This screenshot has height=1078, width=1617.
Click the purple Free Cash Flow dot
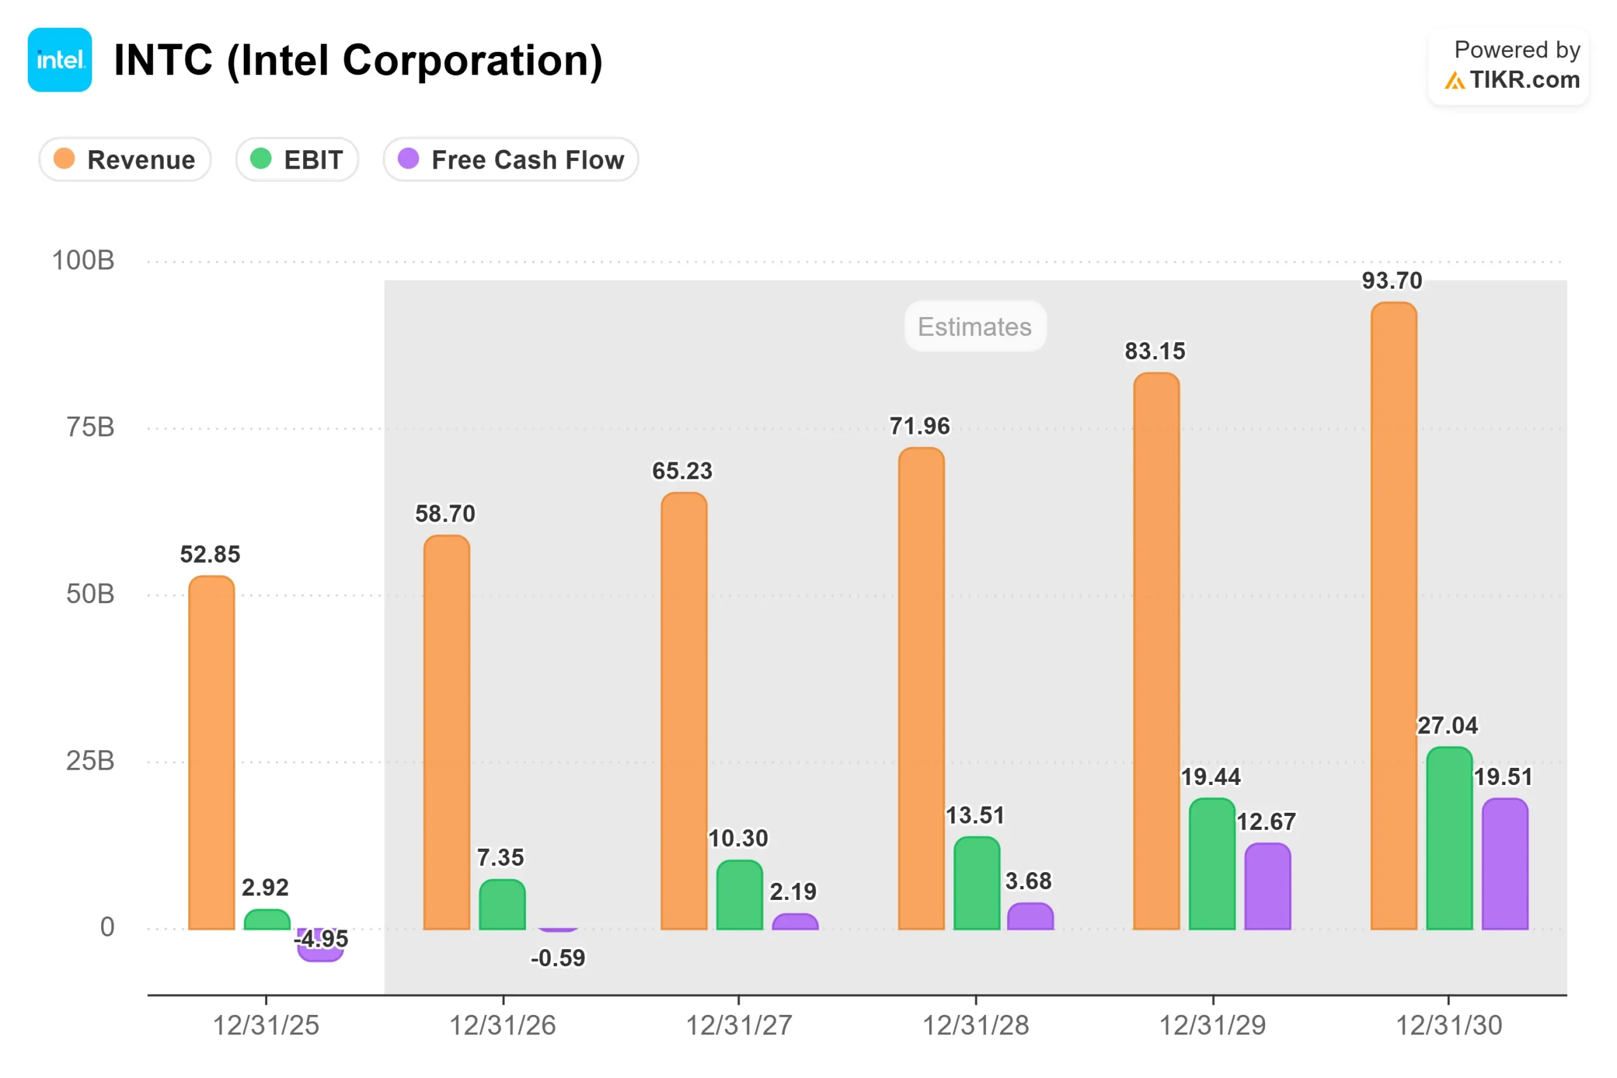pos(409,159)
